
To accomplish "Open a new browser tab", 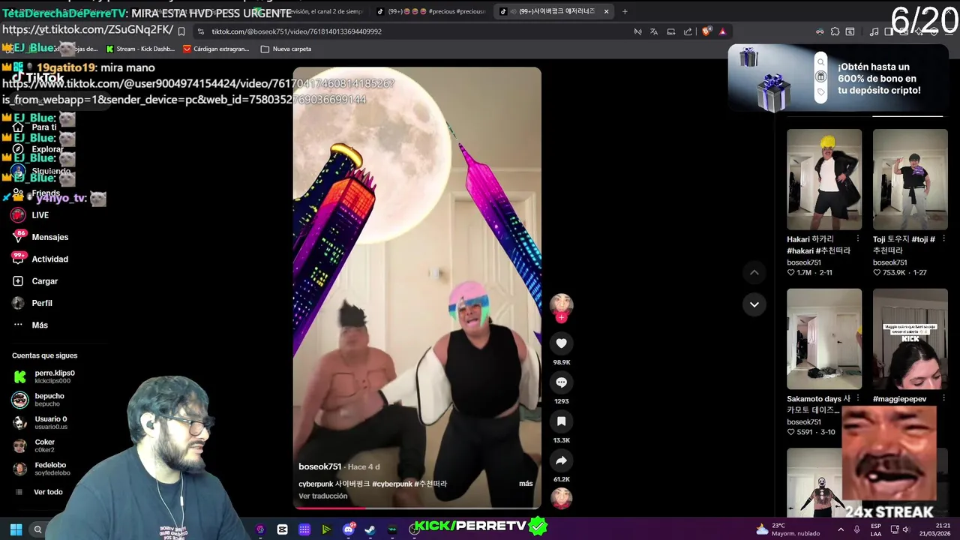I will coord(625,11).
